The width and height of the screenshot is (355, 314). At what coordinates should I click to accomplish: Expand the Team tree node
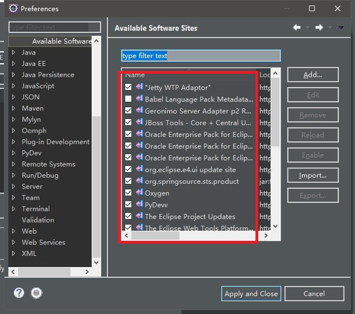13,197
